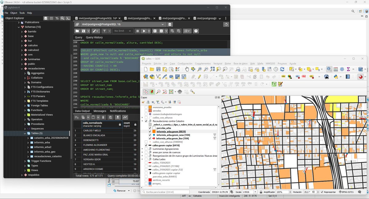369x199 pixels.
Task: Select the informix_arba table in tree
Action: pyautogui.click(x=42, y=142)
